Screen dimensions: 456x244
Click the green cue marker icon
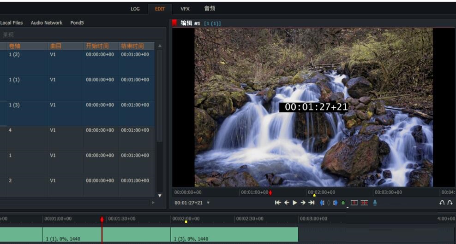[x=343, y=203]
